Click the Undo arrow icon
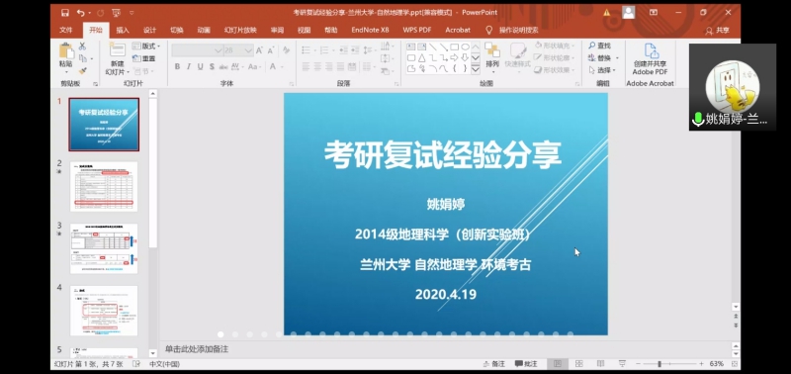This screenshot has height=374, width=791. coord(81,13)
